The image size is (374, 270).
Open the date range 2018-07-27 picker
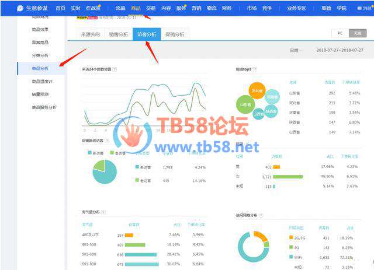[340, 51]
